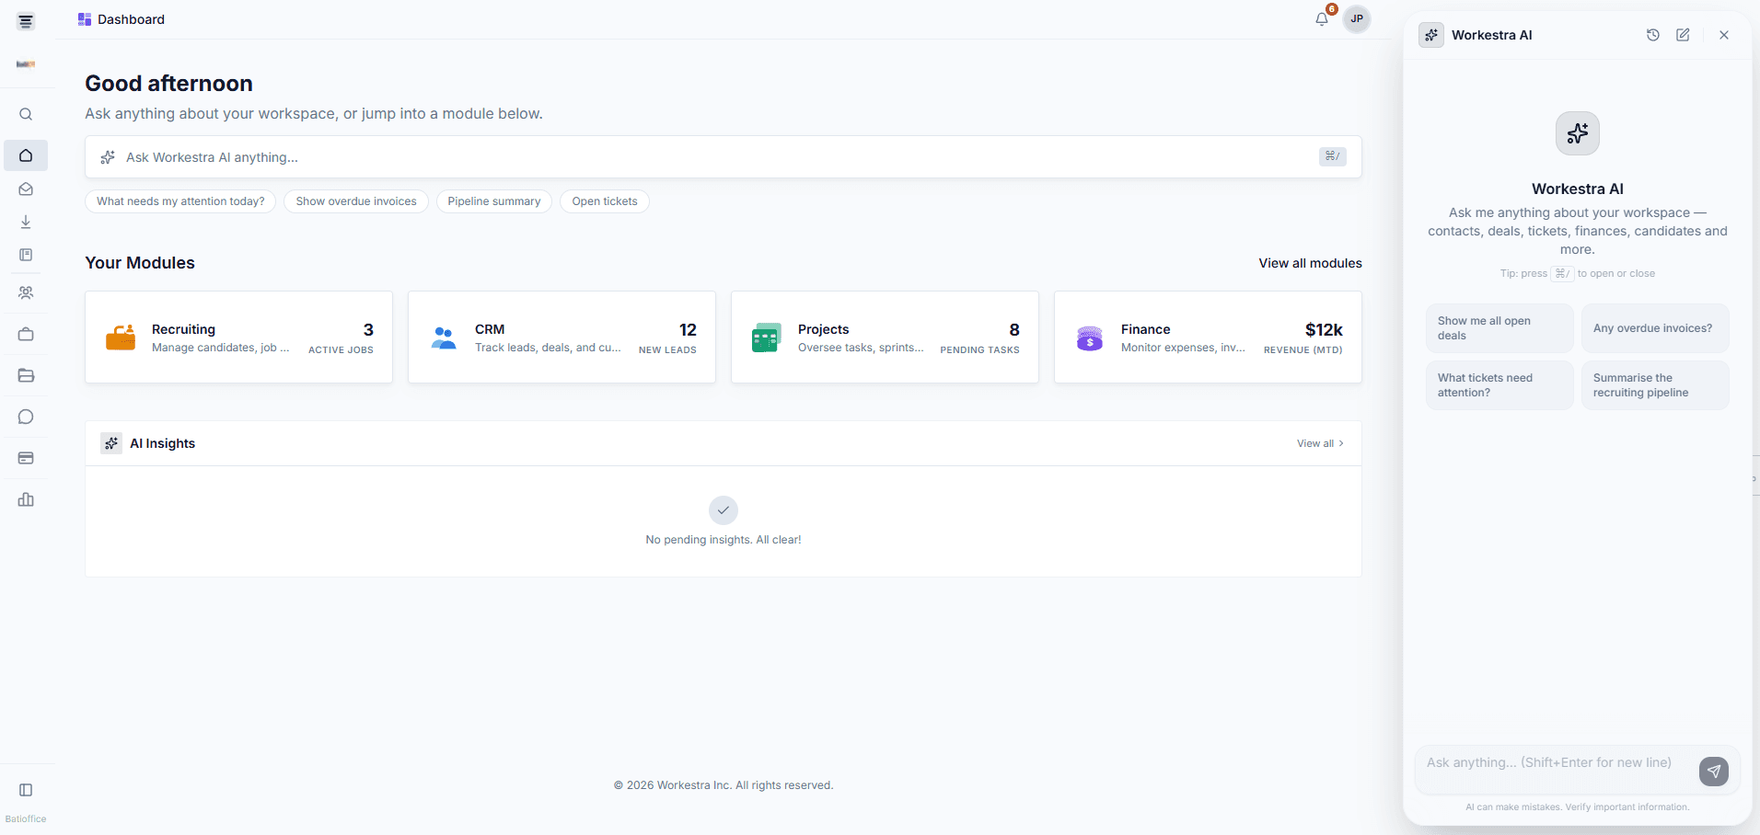Viewport: 1760px width, 835px height.
Task: Select the analytics chart icon in the sidebar
Action: (25, 499)
